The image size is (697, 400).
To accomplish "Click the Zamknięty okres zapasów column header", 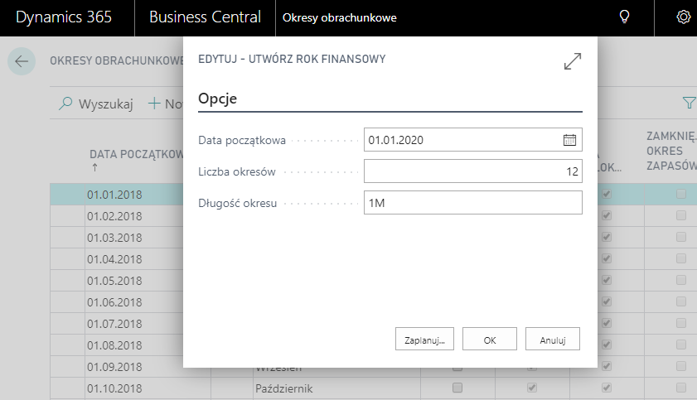I will coord(671,151).
